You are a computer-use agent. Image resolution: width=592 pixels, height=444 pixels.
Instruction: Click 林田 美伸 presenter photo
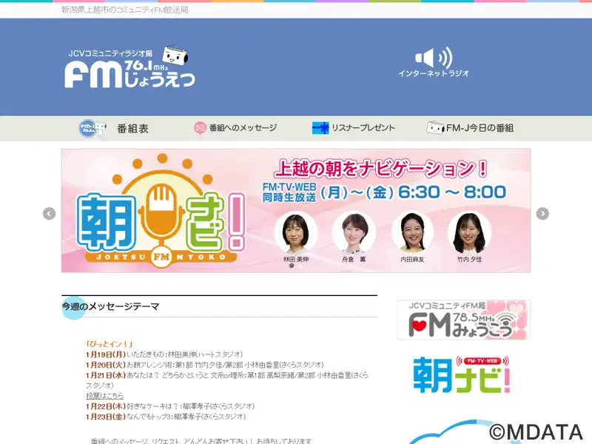click(296, 233)
